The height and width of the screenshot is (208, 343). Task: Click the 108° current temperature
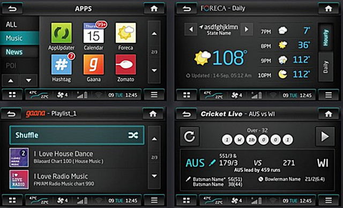coord(230,58)
